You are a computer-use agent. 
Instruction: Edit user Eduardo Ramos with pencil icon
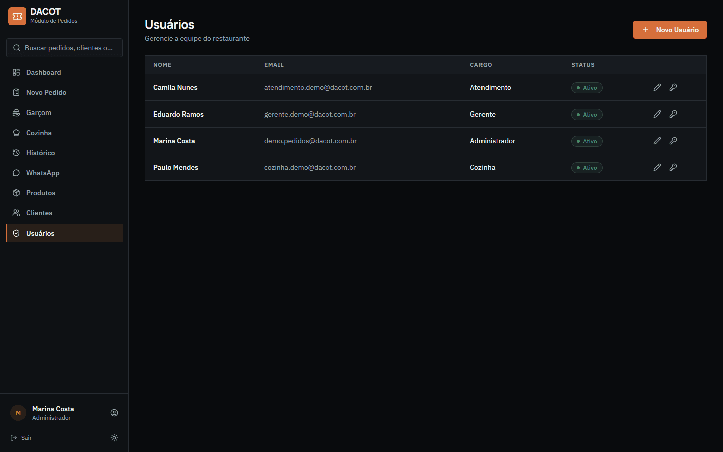[657, 114]
